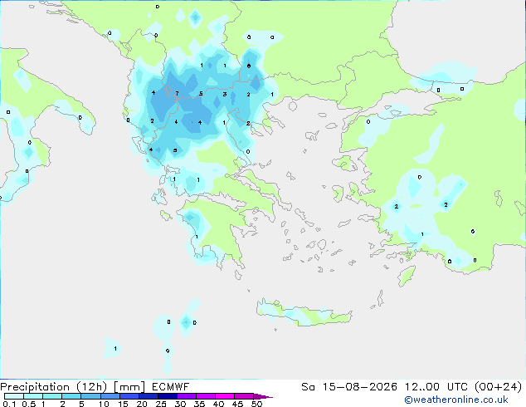Click the legend label 45
Image resolution: width=526 pixels, height=407 pixels.
click(x=237, y=404)
